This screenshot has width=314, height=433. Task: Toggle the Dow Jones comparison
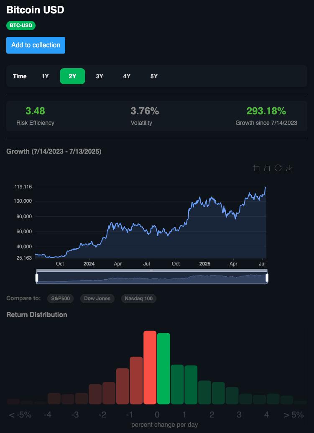[x=97, y=299]
